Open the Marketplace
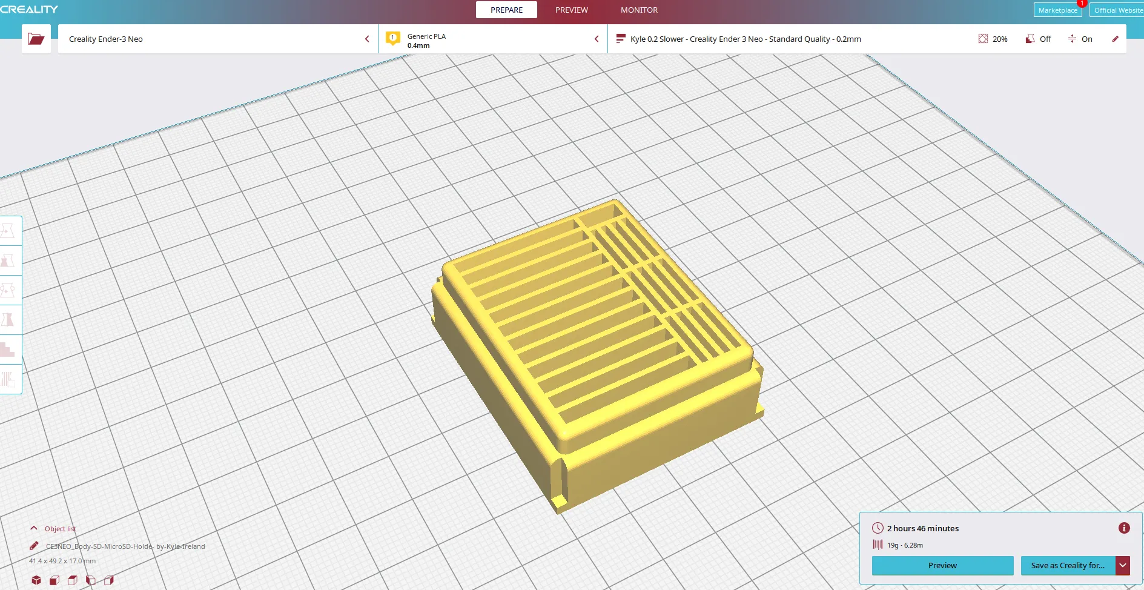This screenshot has height=590, width=1144. coord(1057,10)
